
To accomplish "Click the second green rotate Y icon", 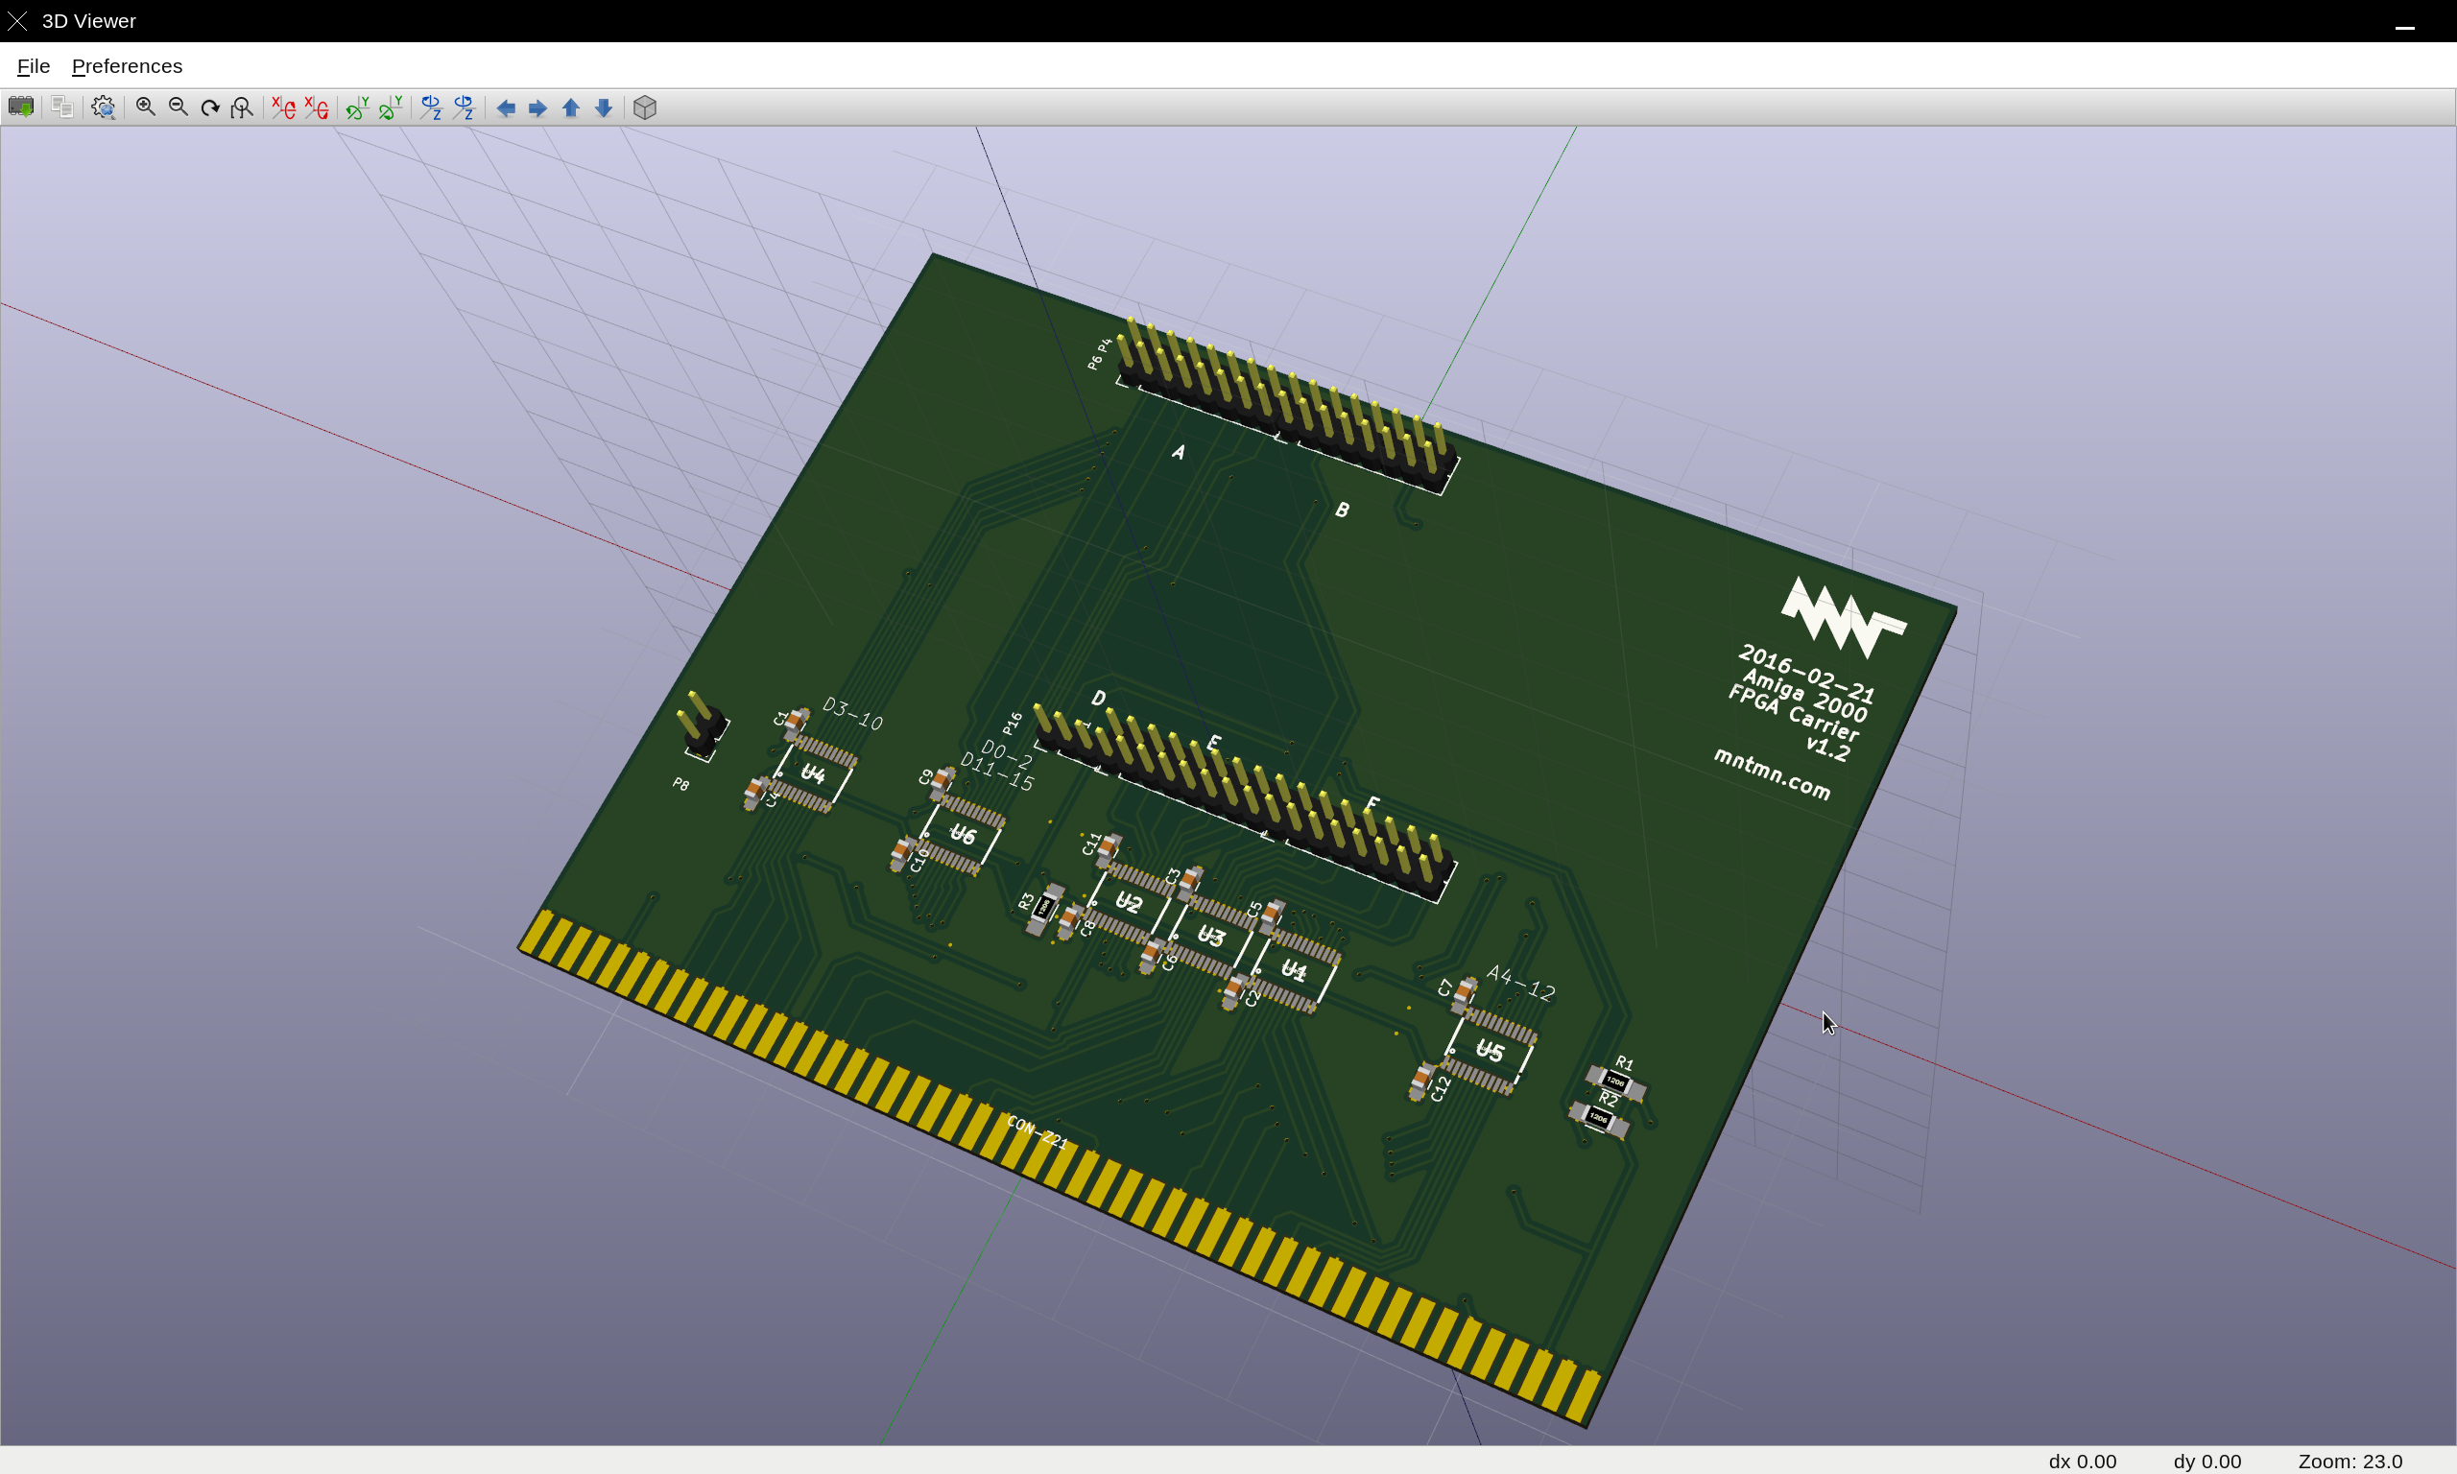I will pyautogui.click(x=391, y=107).
